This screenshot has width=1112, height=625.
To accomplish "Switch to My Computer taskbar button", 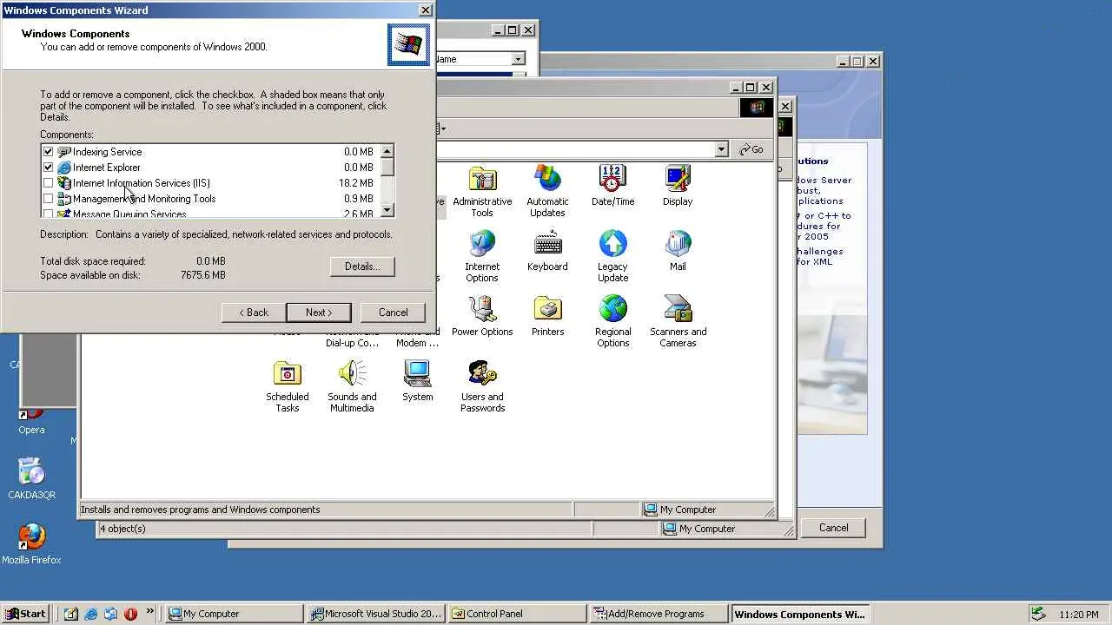I will pos(235,614).
